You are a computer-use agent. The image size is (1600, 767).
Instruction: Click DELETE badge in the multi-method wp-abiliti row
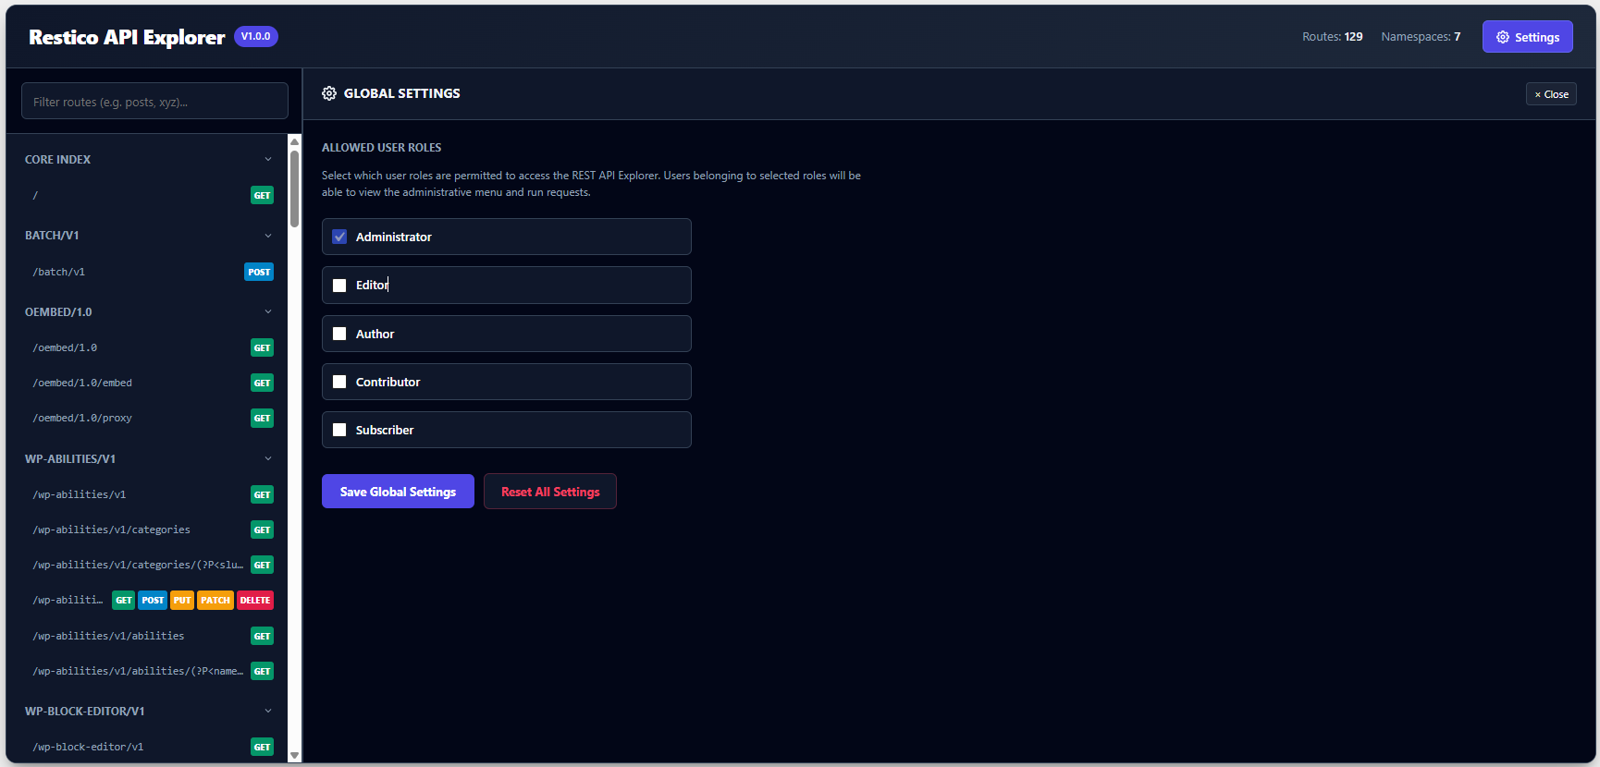pos(255,600)
